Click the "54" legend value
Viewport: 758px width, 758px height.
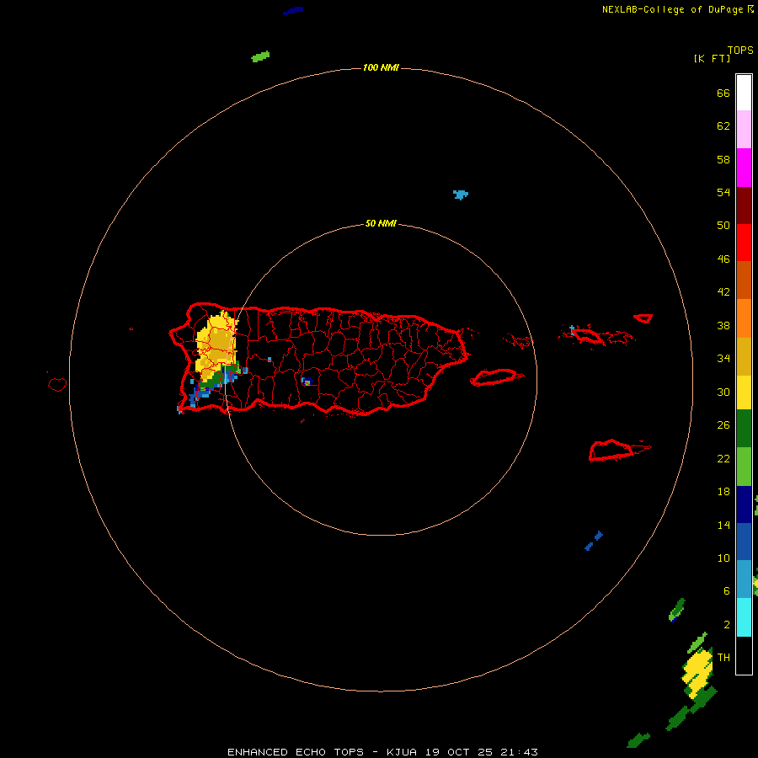pos(723,192)
